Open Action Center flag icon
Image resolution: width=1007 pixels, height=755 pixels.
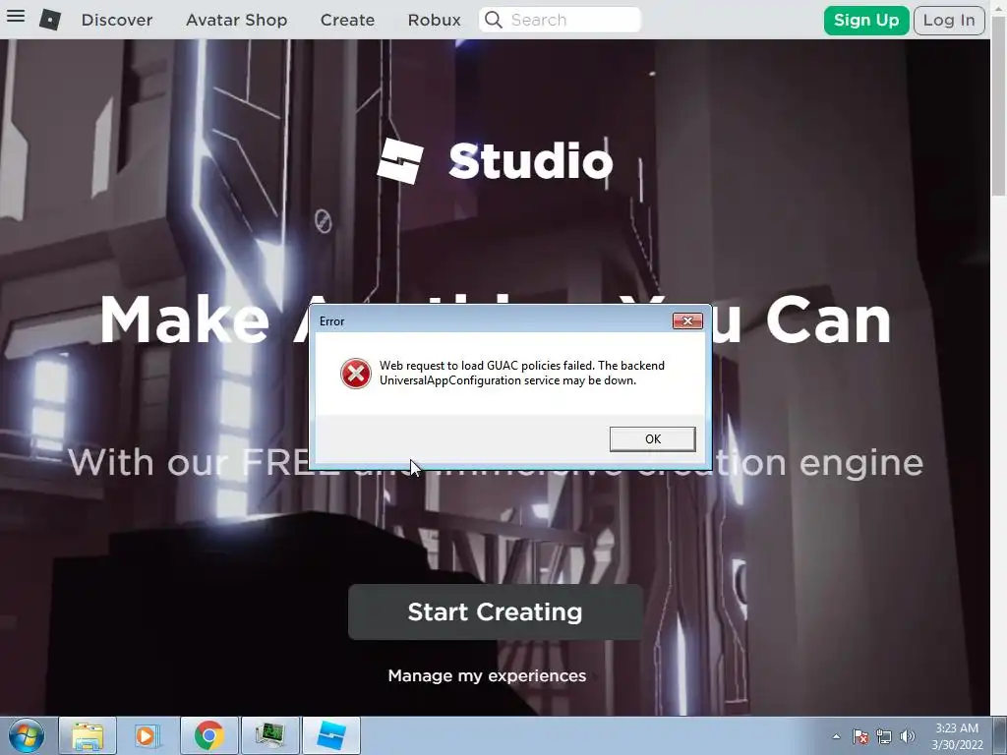(860, 736)
